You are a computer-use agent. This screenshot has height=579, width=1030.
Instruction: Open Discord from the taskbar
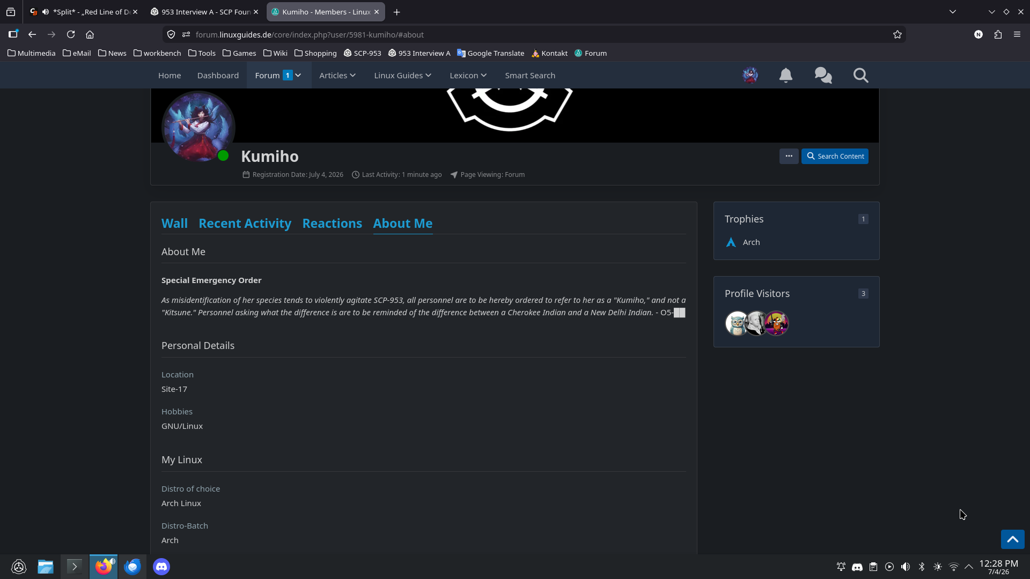tap(161, 567)
